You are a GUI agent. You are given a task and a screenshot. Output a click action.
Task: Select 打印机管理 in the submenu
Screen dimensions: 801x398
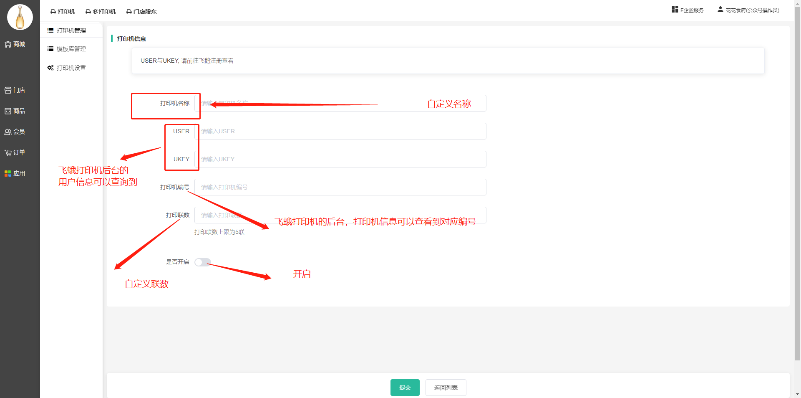pyautogui.click(x=71, y=30)
